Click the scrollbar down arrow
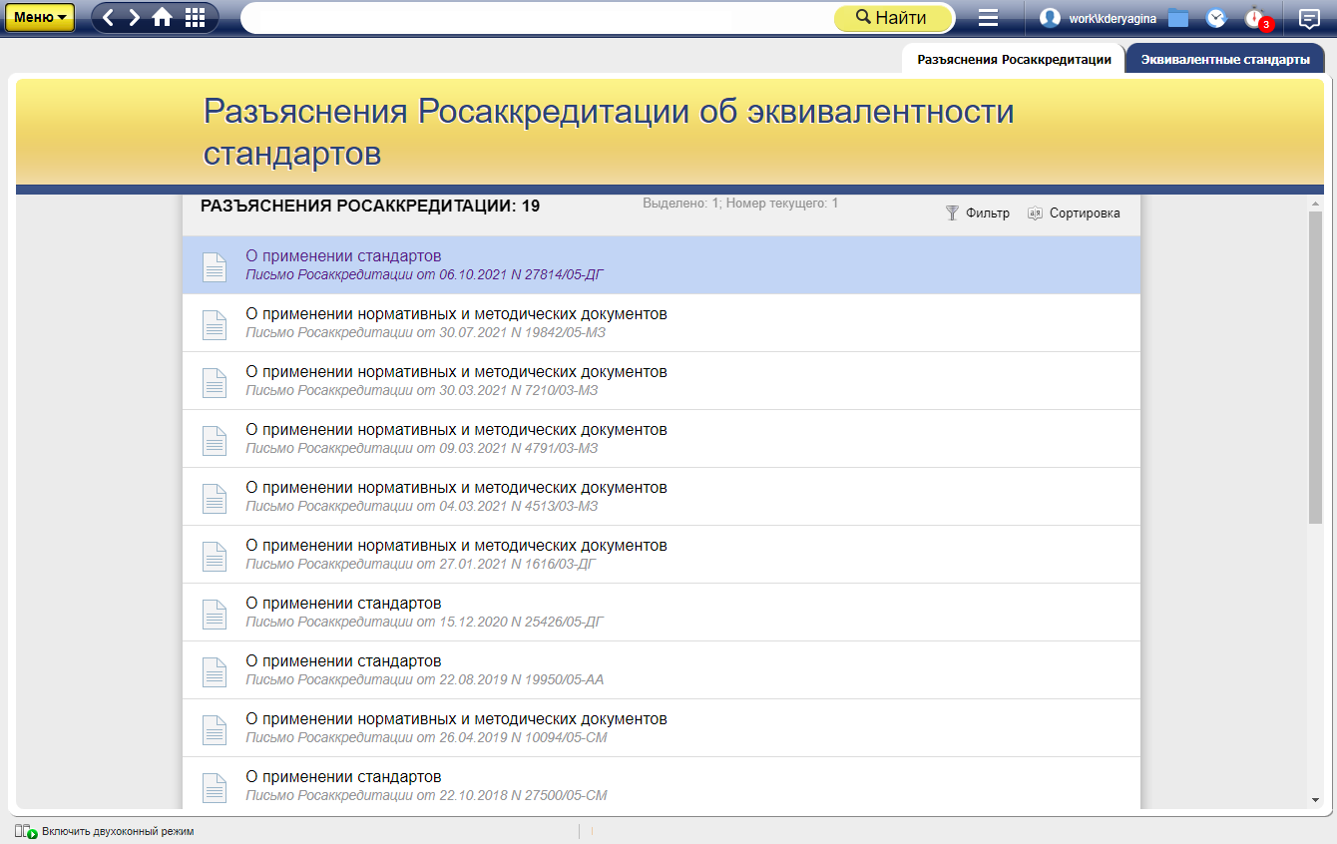This screenshot has height=844, width=1337. (x=1315, y=799)
